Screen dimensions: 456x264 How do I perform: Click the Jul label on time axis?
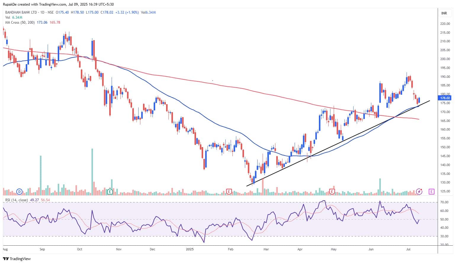408,249
